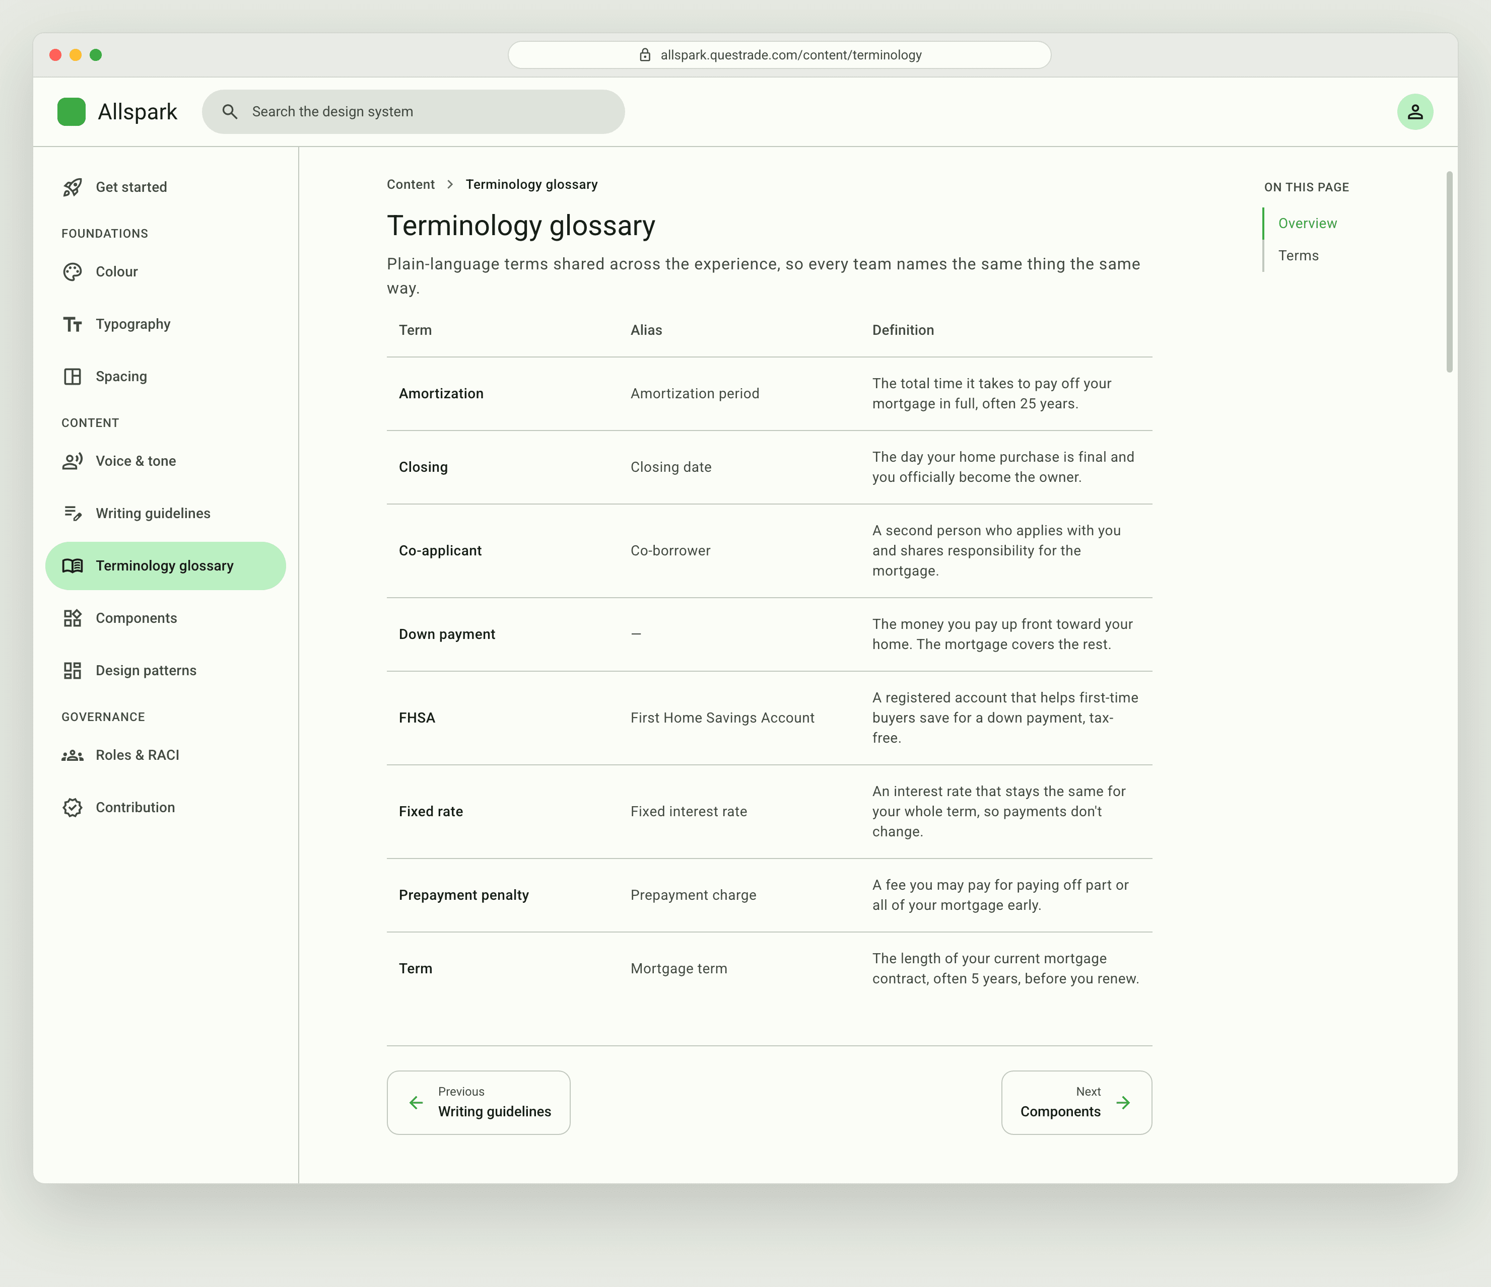Click the Prepayment charge alias
The width and height of the screenshot is (1491, 1287).
(x=694, y=895)
